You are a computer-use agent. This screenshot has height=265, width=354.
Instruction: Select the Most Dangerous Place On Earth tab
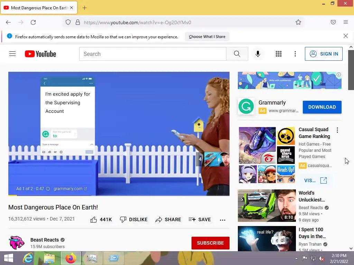[x=39, y=8]
